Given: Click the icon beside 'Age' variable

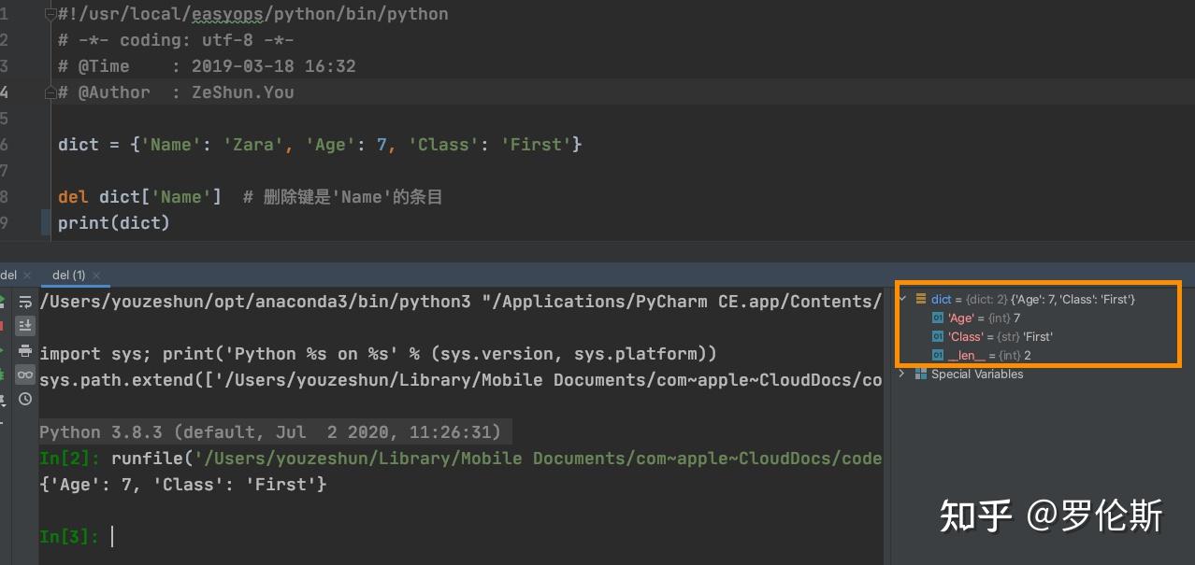Looking at the screenshot, I should pos(938,318).
